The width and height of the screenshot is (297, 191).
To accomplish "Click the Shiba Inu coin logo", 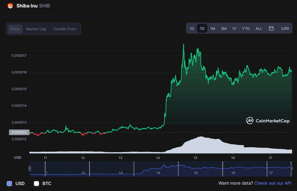I will pyautogui.click(x=10, y=6).
